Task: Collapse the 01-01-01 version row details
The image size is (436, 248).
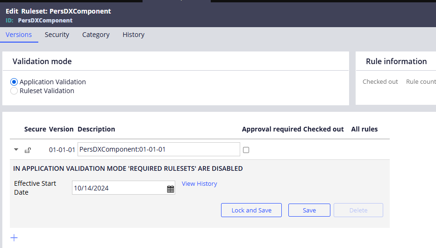Action: (x=16, y=149)
